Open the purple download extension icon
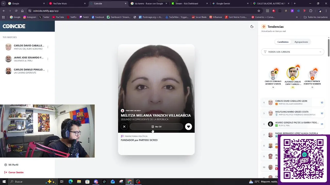The image size is (330, 185). click(292, 11)
